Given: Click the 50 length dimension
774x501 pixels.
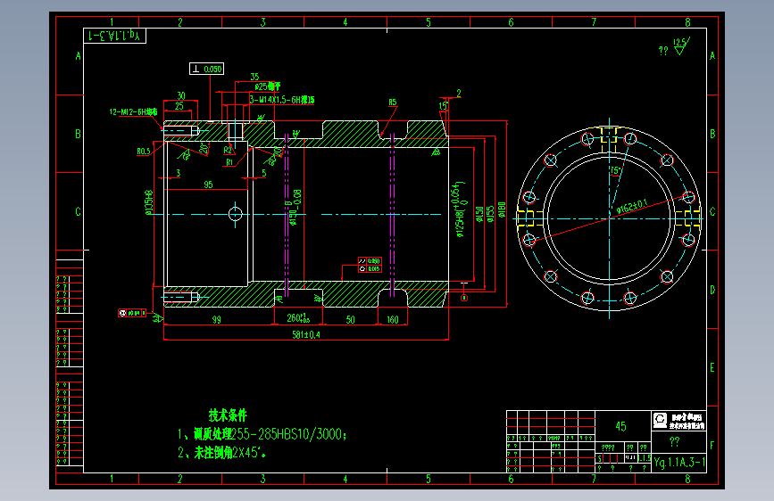Looking at the screenshot, I should pos(351,319).
